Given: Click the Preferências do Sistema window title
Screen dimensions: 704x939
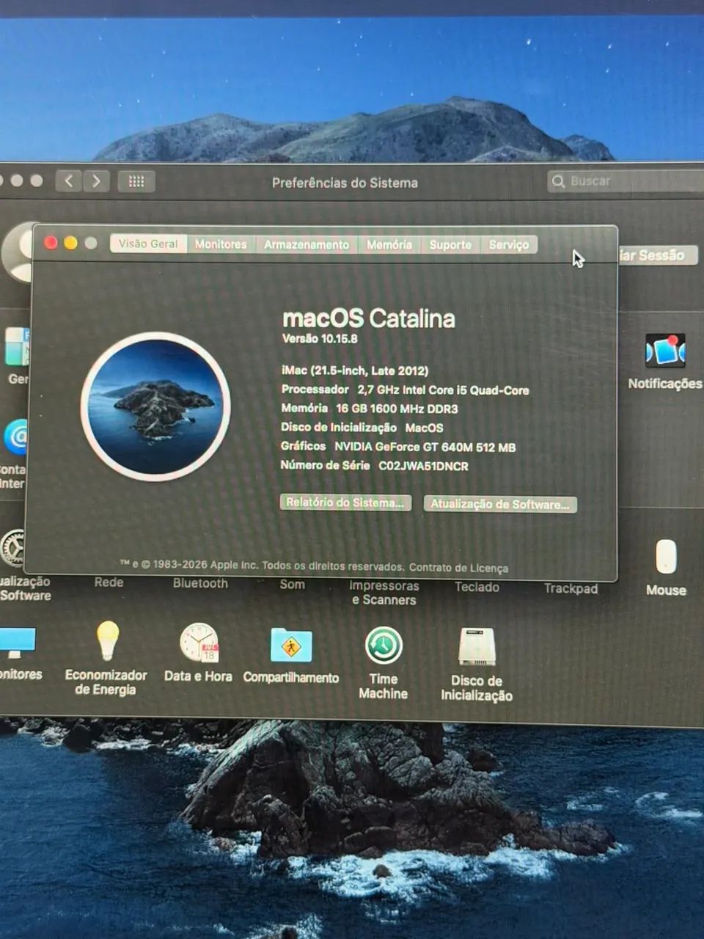Looking at the screenshot, I should (x=345, y=183).
